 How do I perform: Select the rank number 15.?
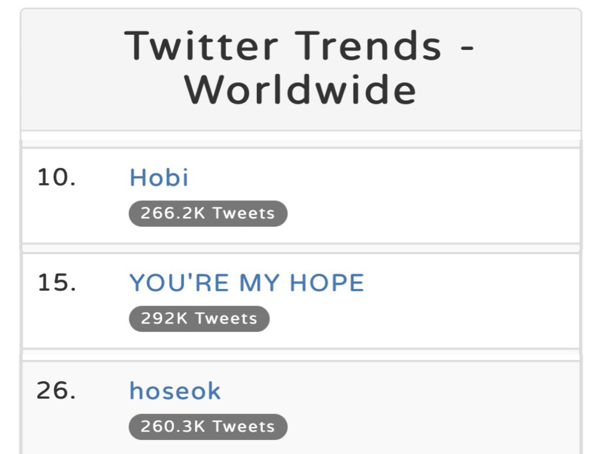pyautogui.click(x=56, y=283)
